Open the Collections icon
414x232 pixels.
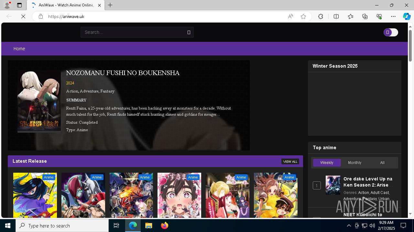pos(365,16)
